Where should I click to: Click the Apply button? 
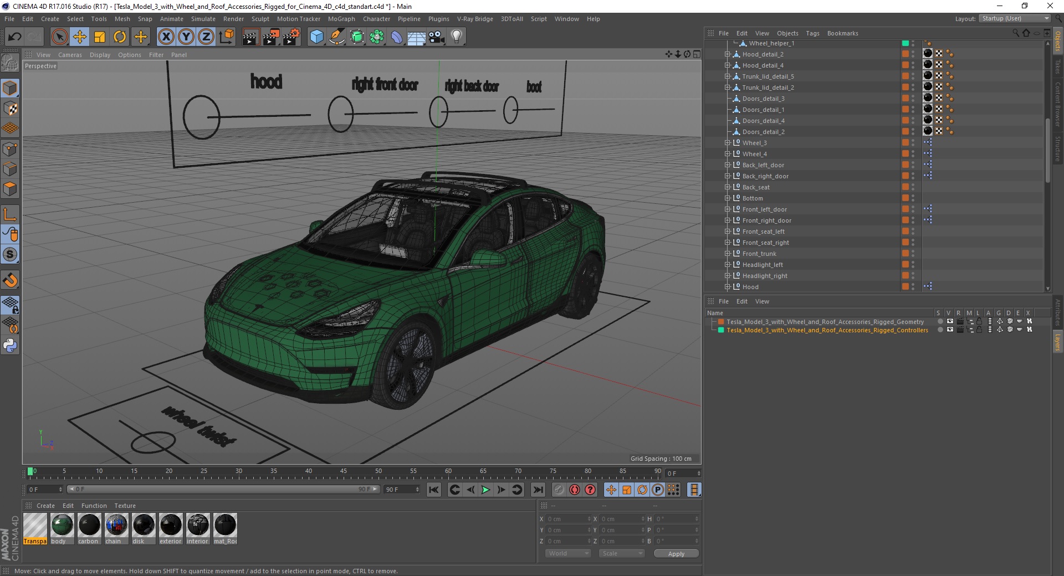[x=676, y=553]
